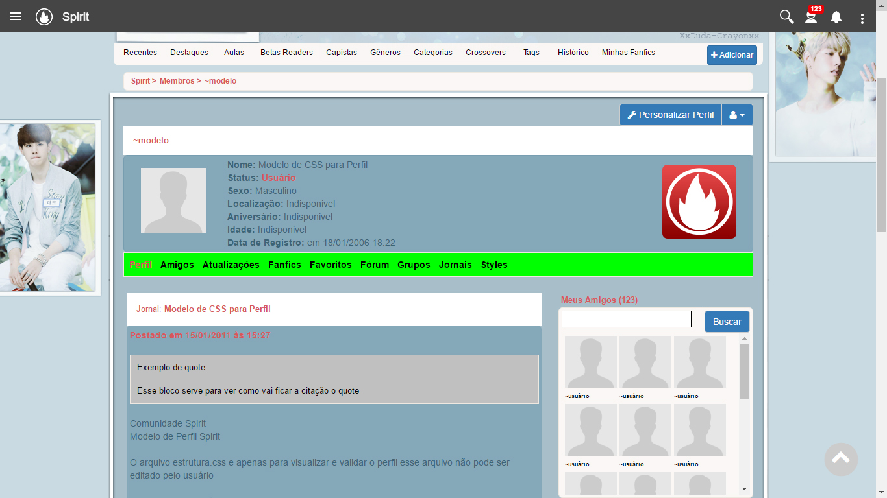The width and height of the screenshot is (887, 498).
Task: Click the Spirit flame logo
Action: click(44, 17)
